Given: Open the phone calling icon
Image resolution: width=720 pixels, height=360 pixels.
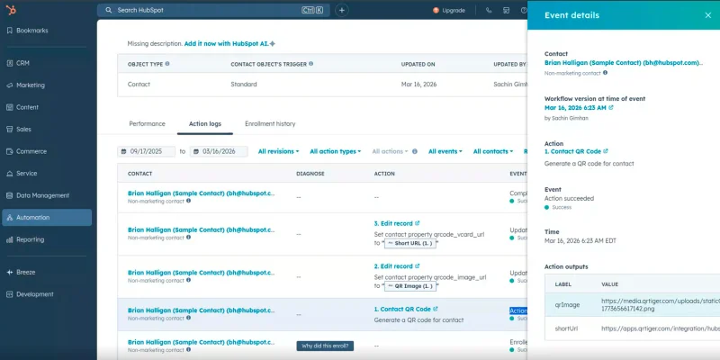Looking at the screenshot, I should click(x=489, y=10).
